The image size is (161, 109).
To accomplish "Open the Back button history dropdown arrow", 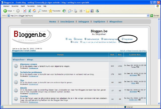I will [14, 11].
